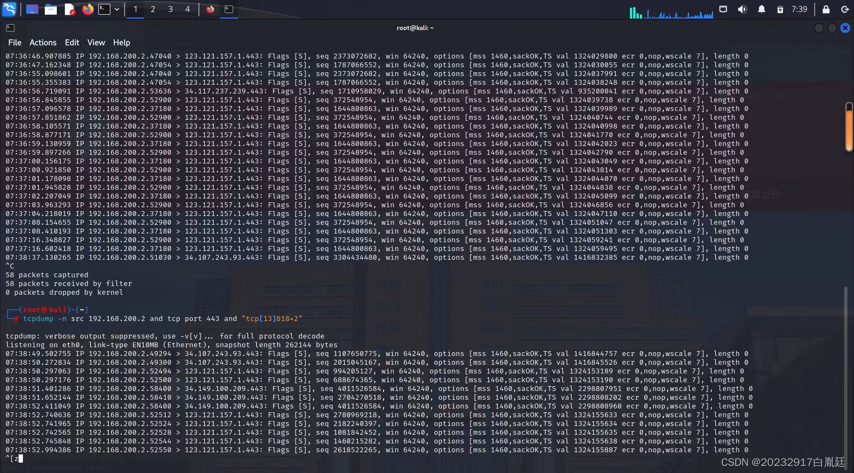Switch to workspace 4

click(x=188, y=9)
